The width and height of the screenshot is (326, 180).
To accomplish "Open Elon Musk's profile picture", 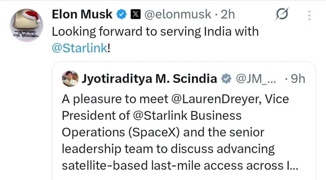I will click(26, 26).
